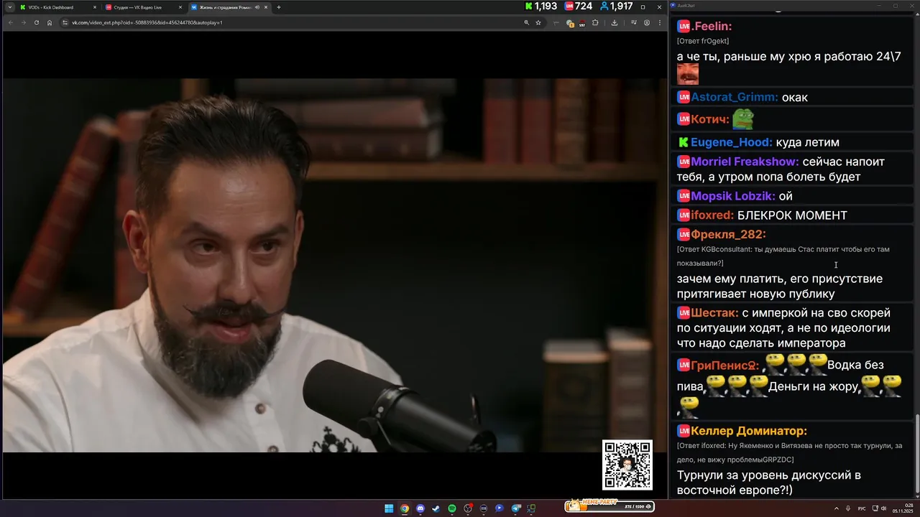Go back in browser history

pyautogui.click(x=10, y=22)
